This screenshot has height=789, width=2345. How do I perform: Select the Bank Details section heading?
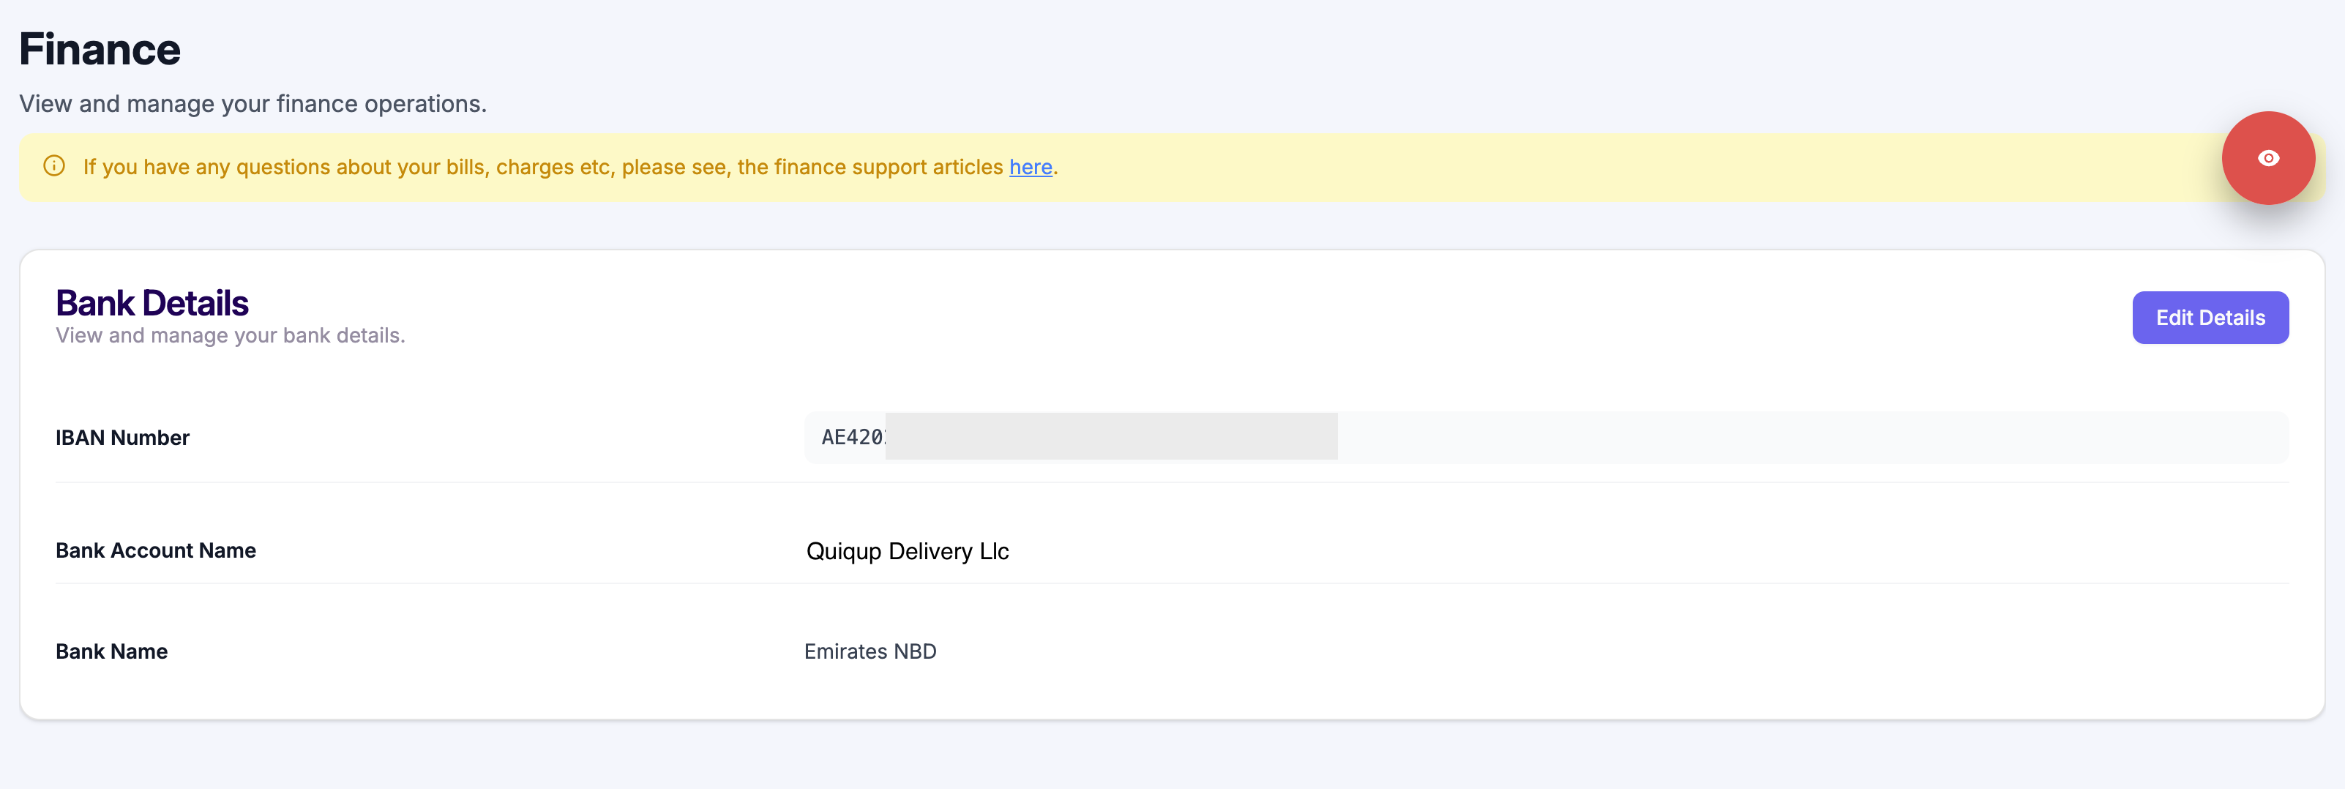point(152,303)
